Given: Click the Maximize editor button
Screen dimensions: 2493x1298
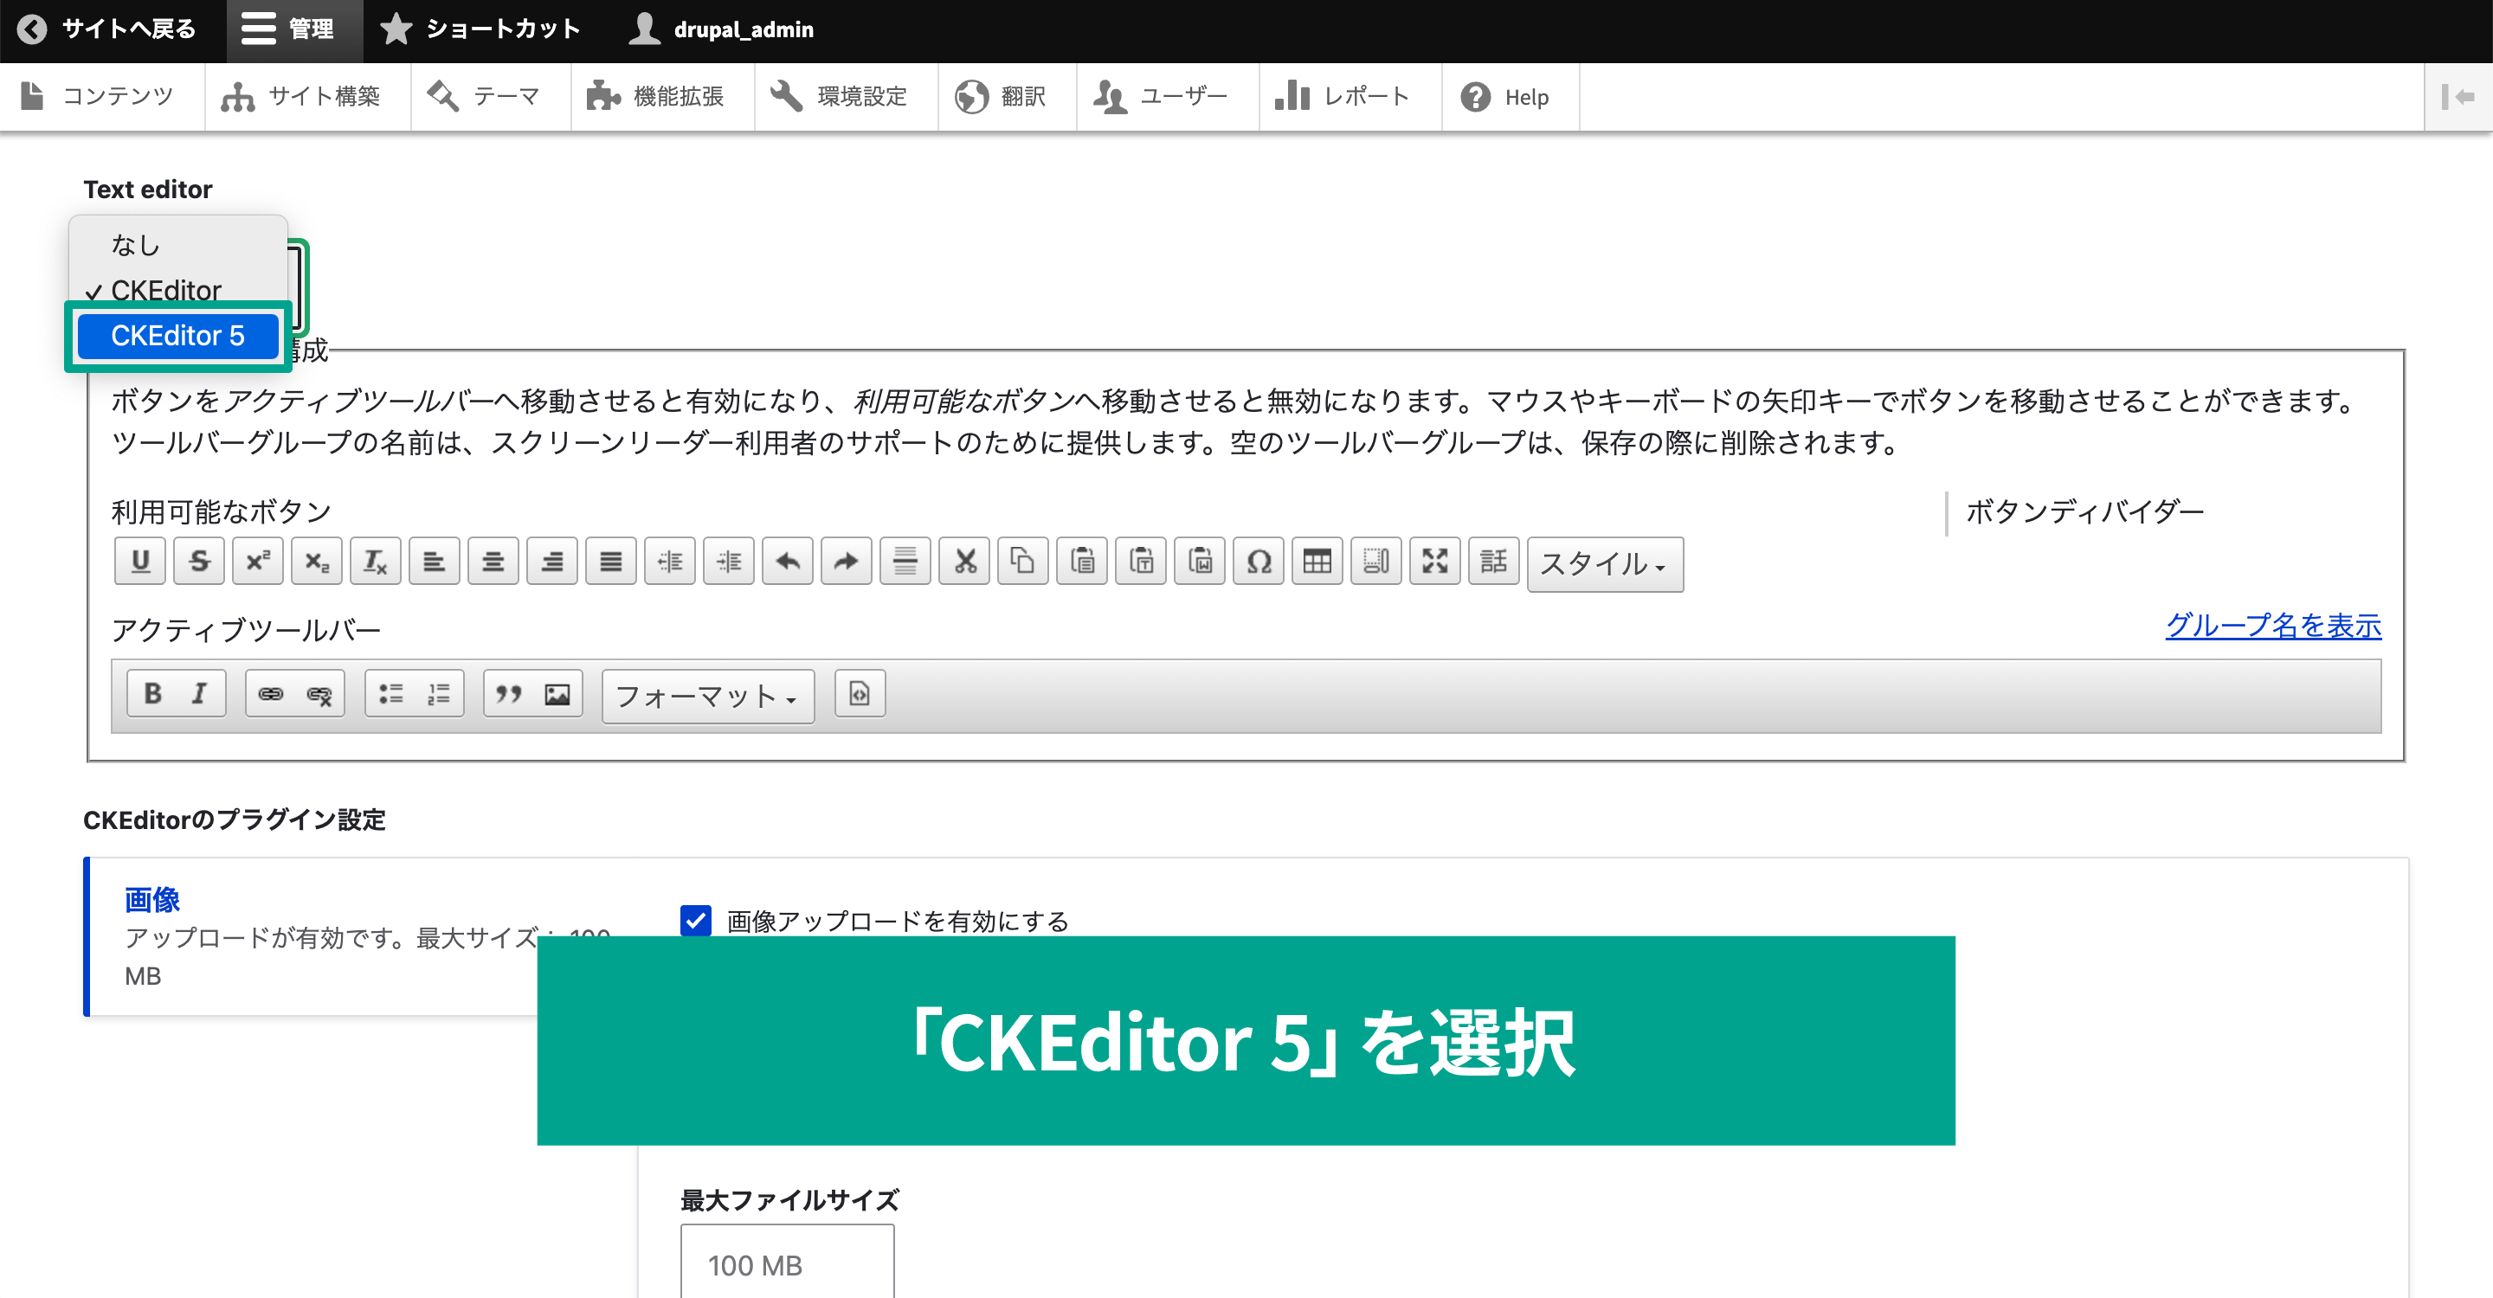Looking at the screenshot, I should click(1435, 561).
